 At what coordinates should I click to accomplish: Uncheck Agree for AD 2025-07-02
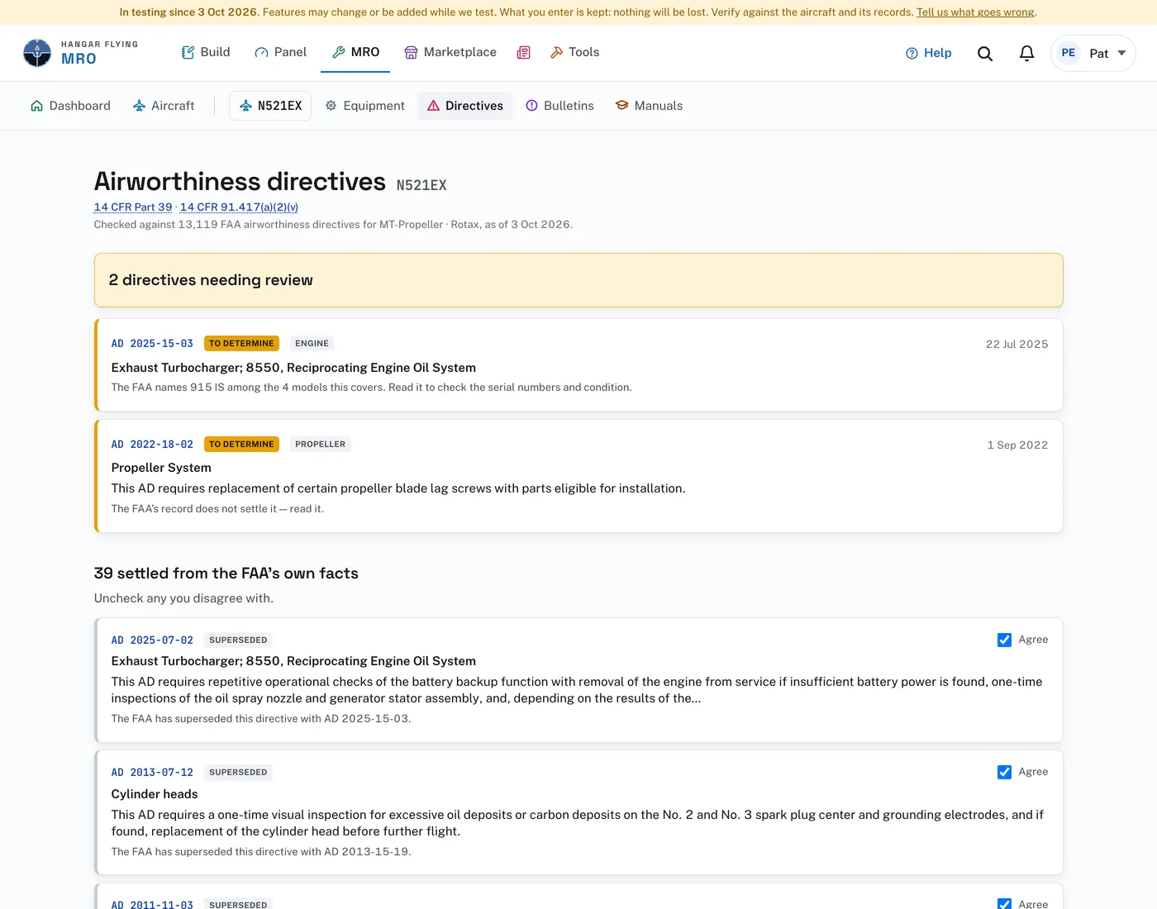[x=1004, y=640]
